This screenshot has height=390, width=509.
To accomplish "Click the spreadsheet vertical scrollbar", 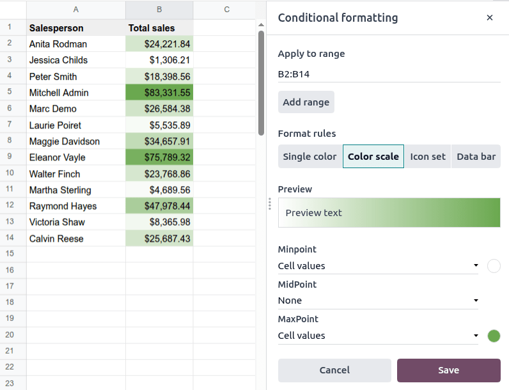I will click(261, 82).
